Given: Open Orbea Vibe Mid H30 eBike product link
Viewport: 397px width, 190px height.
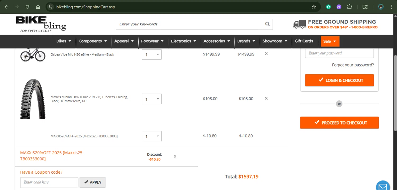Looking at the screenshot, I should click(x=82, y=54).
